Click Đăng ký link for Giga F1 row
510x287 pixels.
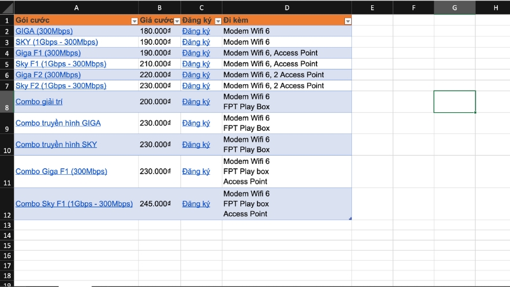196,53
